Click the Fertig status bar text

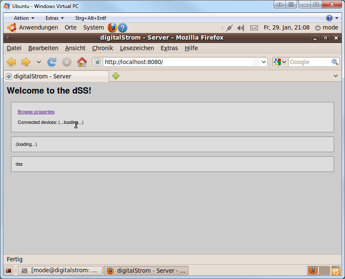tap(14, 259)
